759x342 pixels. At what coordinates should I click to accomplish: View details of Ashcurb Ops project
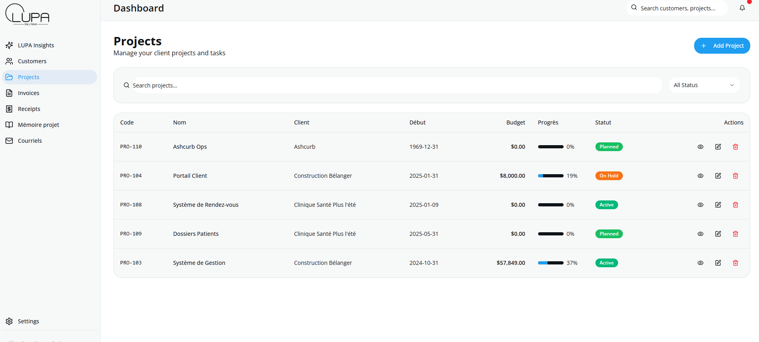point(700,147)
